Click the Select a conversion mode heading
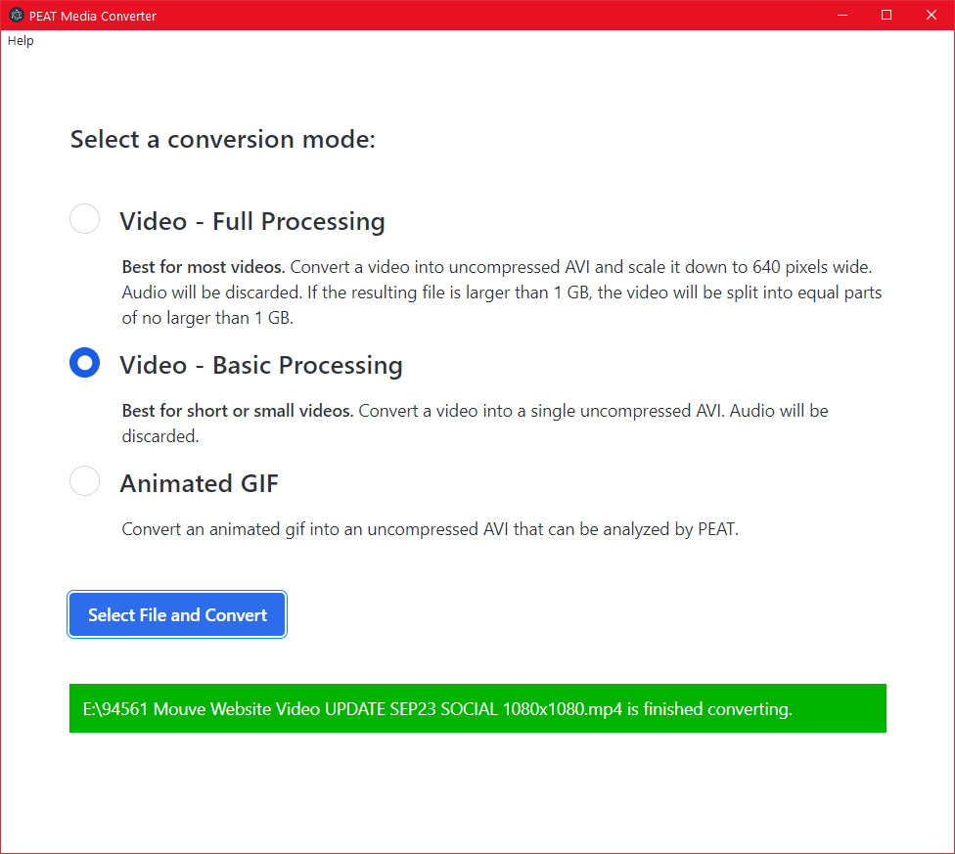This screenshot has height=854, width=955. (222, 139)
